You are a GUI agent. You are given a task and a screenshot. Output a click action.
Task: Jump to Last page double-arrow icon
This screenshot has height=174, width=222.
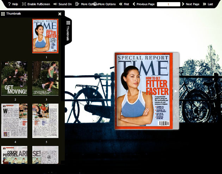(204, 4)
